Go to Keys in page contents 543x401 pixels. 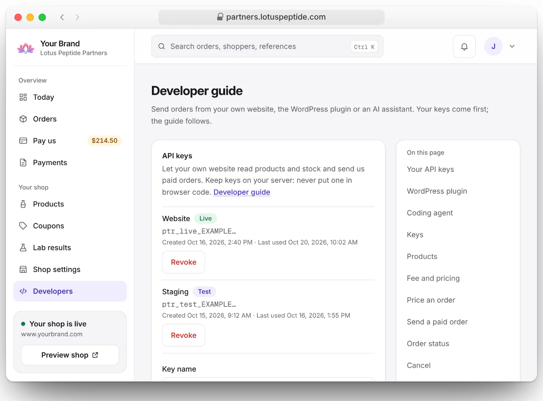[x=415, y=235]
